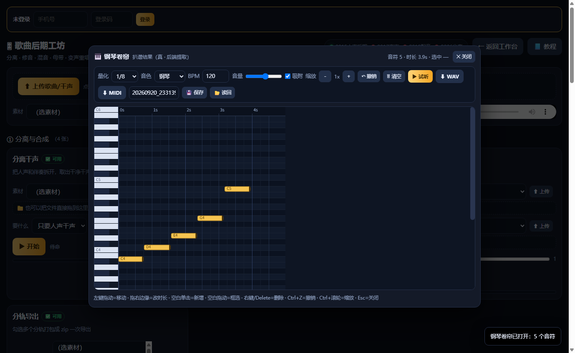Click the 返回工作台 button
The width and height of the screenshot is (575, 353).
tap(497, 47)
